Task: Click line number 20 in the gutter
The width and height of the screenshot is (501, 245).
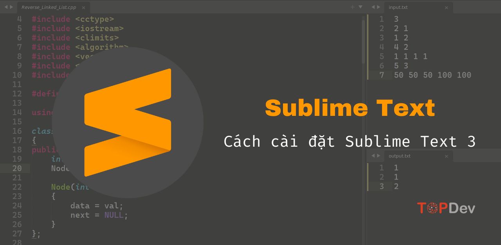Action: pos(16,168)
